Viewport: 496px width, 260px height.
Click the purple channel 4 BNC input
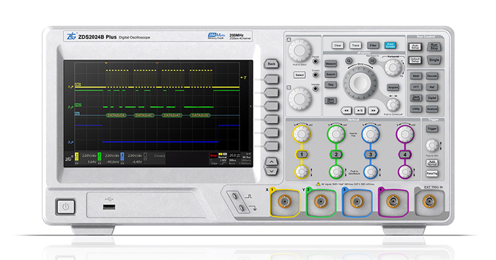point(393,202)
